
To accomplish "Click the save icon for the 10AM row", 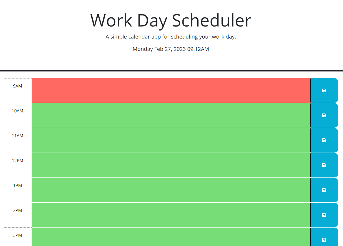I will click(x=324, y=115).
